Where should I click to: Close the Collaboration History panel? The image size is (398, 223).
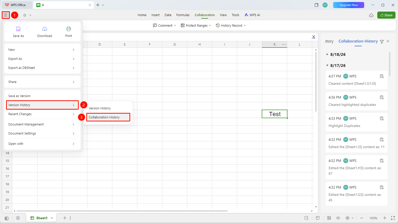388,41
